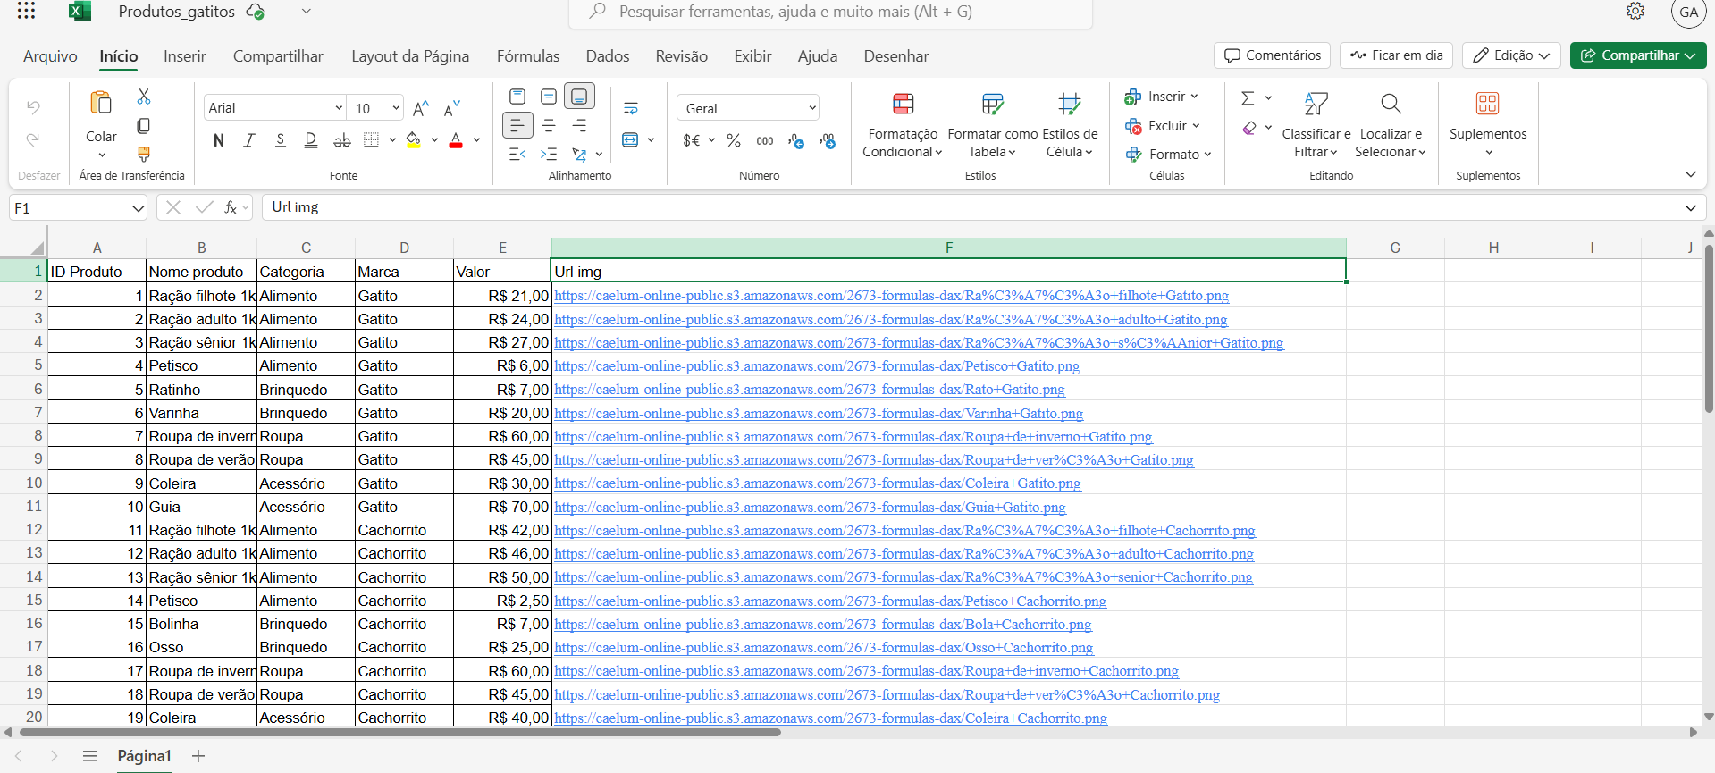
Task: Click the Redo arrow icon
Action: point(33,139)
